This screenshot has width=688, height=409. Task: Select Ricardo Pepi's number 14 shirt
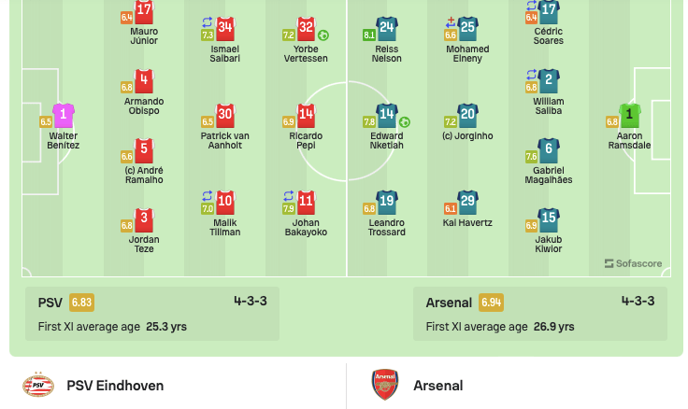coord(306,115)
